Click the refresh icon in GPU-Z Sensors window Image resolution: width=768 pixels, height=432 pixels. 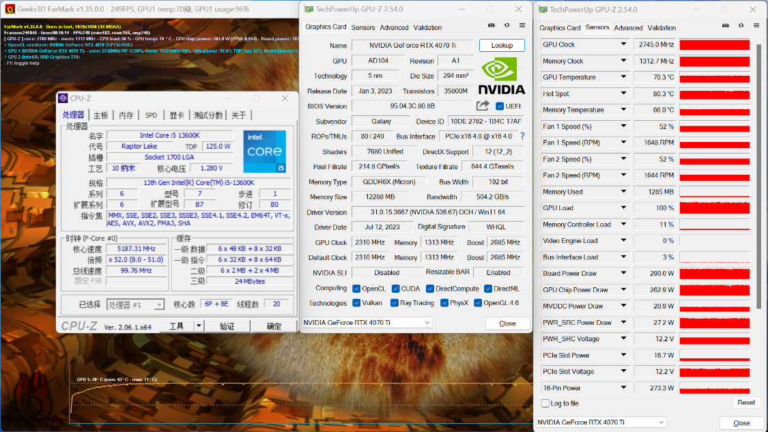741,25
